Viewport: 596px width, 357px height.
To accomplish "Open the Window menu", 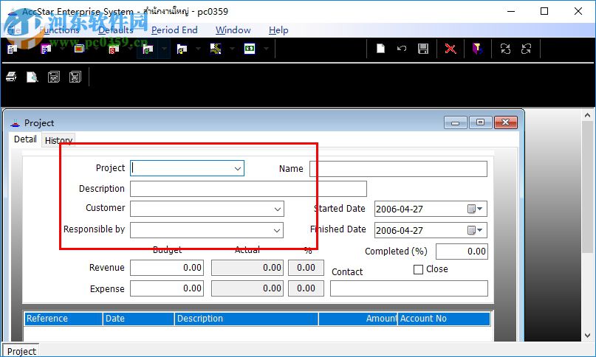I will click(233, 30).
